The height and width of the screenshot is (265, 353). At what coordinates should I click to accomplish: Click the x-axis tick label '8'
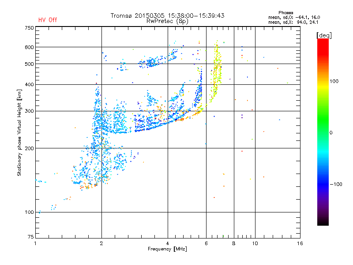click(x=234, y=243)
